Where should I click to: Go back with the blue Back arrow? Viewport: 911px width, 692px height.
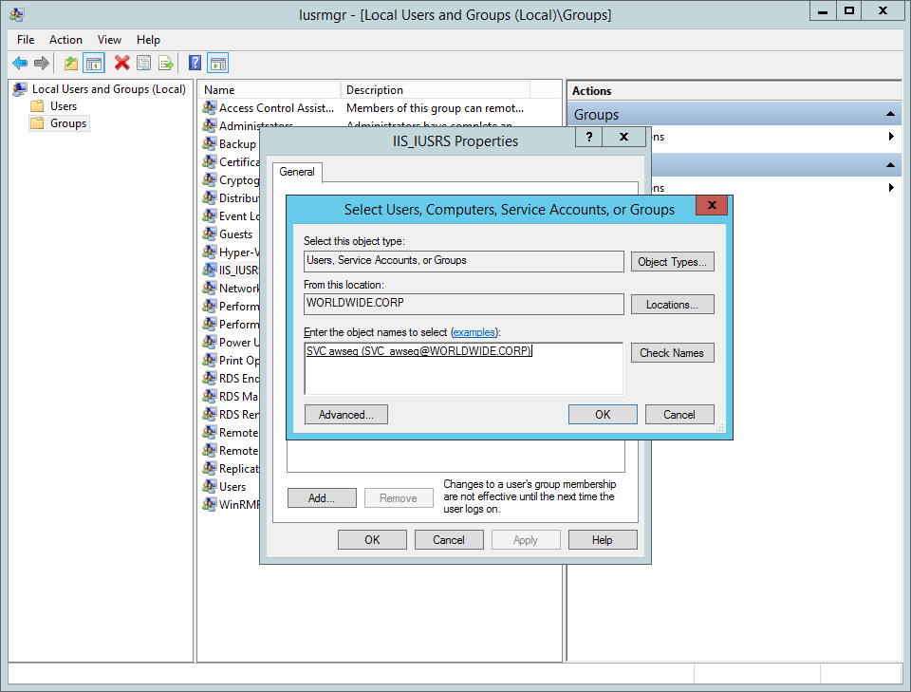[20, 63]
